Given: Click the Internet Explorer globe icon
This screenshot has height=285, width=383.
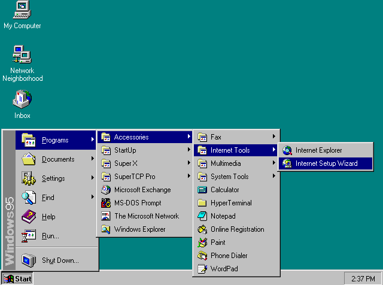Looking at the screenshot, I should [x=287, y=150].
